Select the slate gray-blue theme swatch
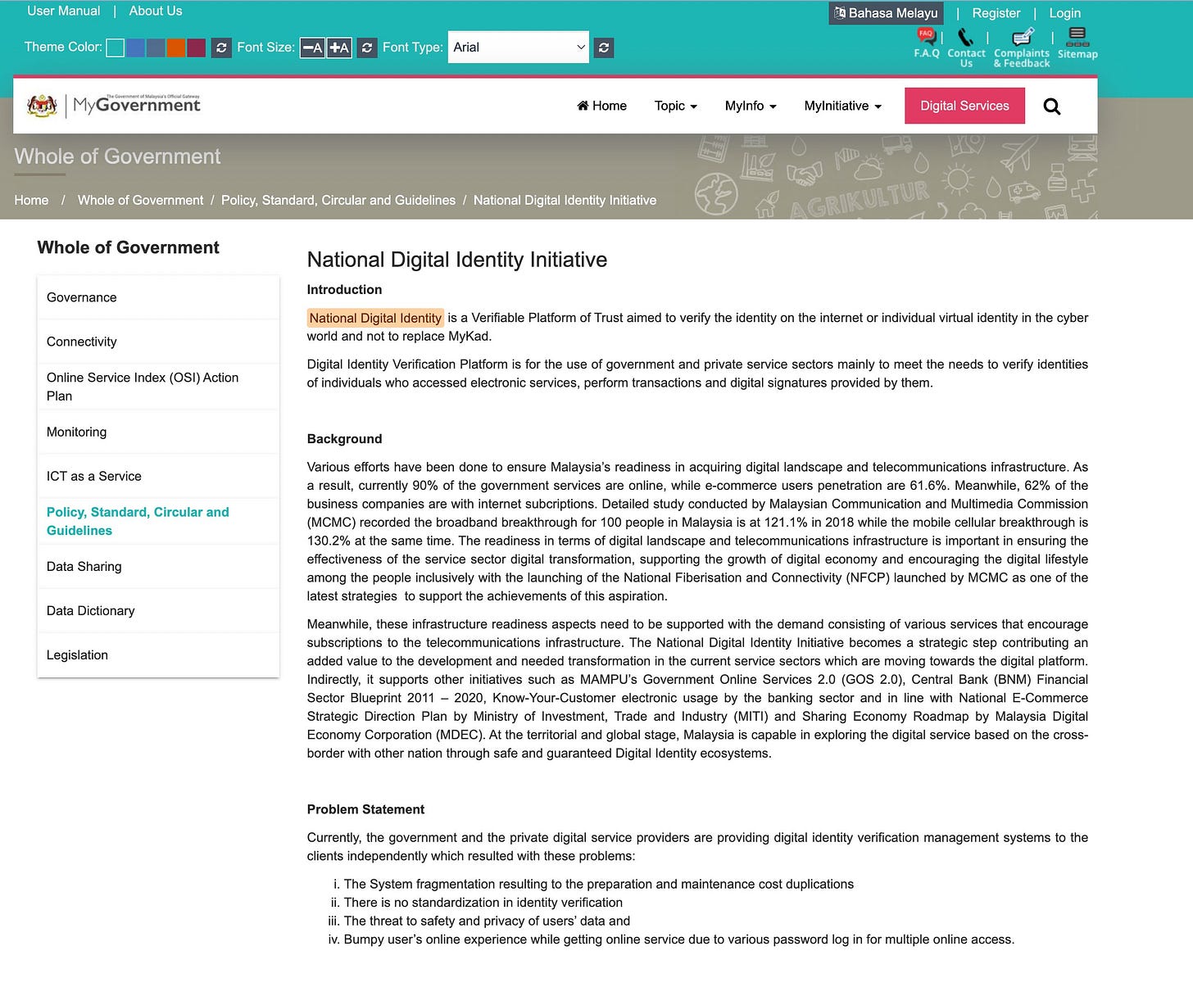 click(x=156, y=48)
